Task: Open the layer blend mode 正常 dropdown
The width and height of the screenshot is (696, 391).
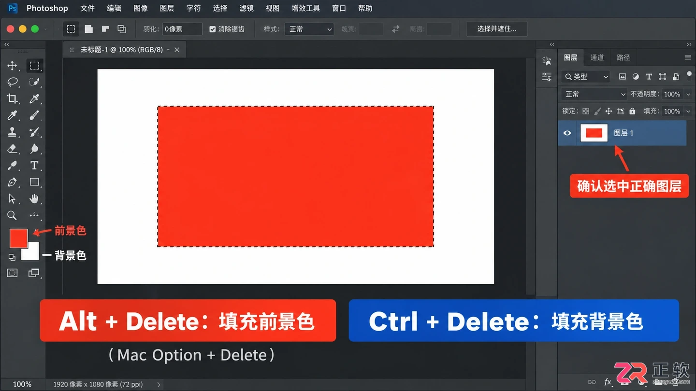Action: 594,94
